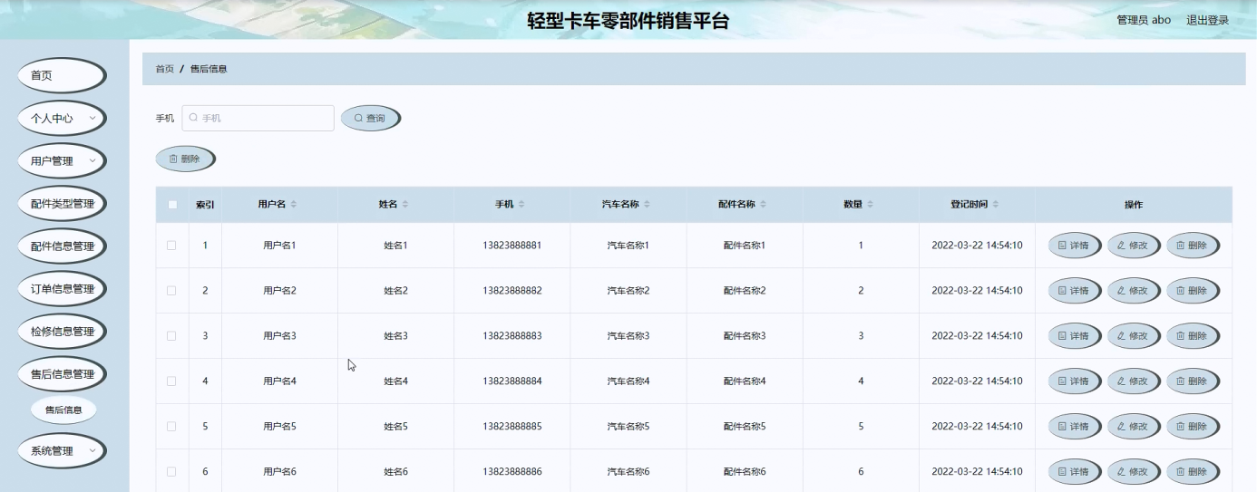1257x492 pixels.
Task: Click the 查询 search button
Action: 370,119
